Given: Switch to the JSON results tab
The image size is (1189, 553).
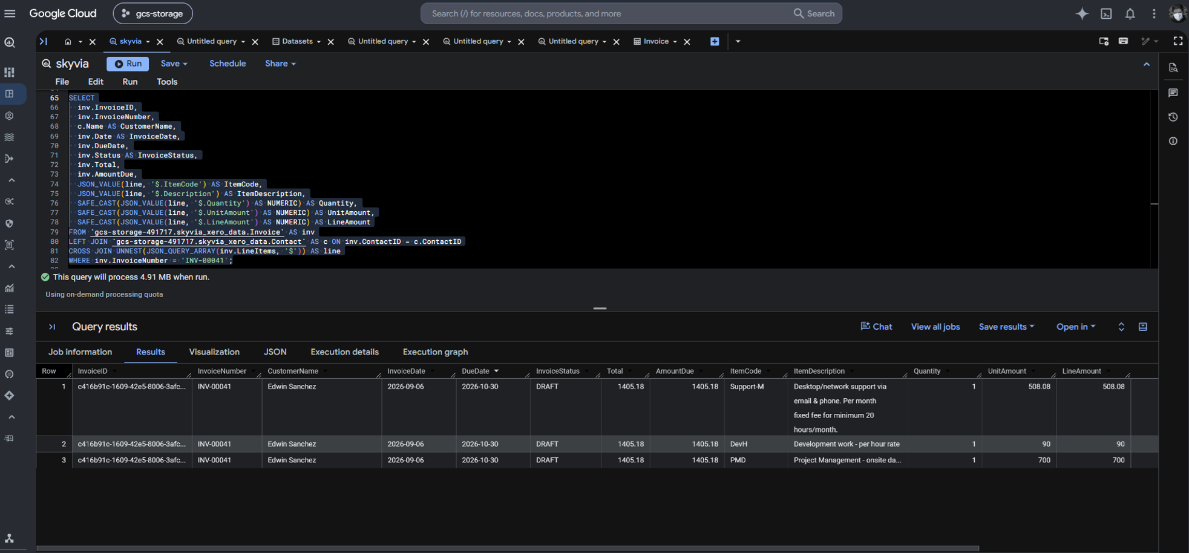Looking at the screenshot, I should (275, 352).
